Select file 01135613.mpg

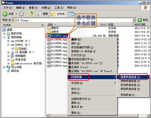pos(57,62)
